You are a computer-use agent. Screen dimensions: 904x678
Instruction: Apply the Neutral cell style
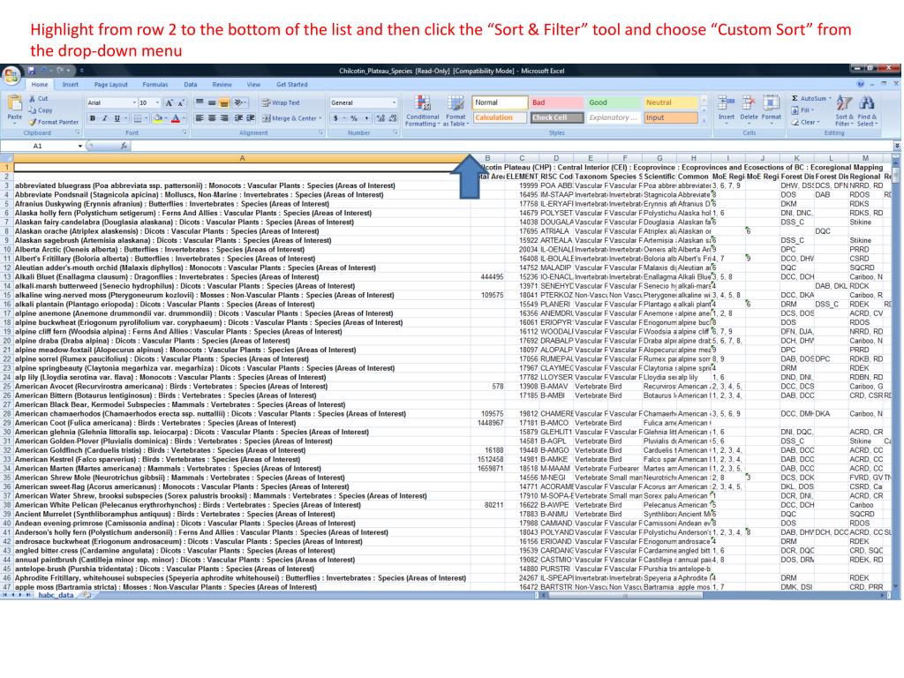click(671, 102)
